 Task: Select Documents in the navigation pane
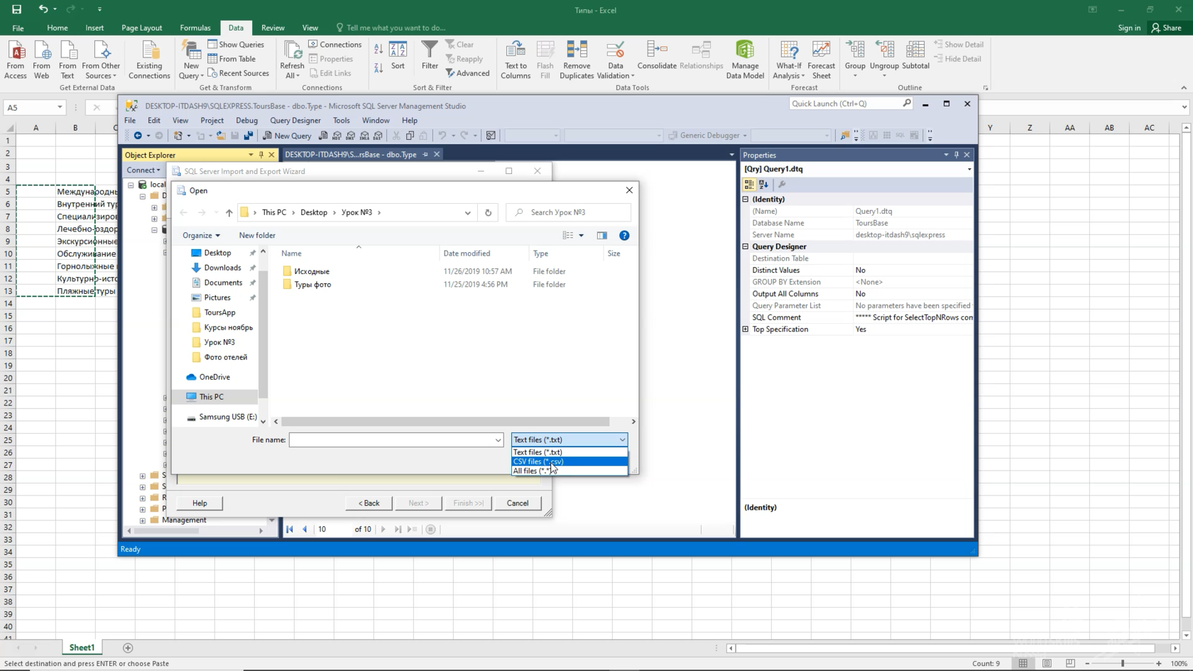223,283
